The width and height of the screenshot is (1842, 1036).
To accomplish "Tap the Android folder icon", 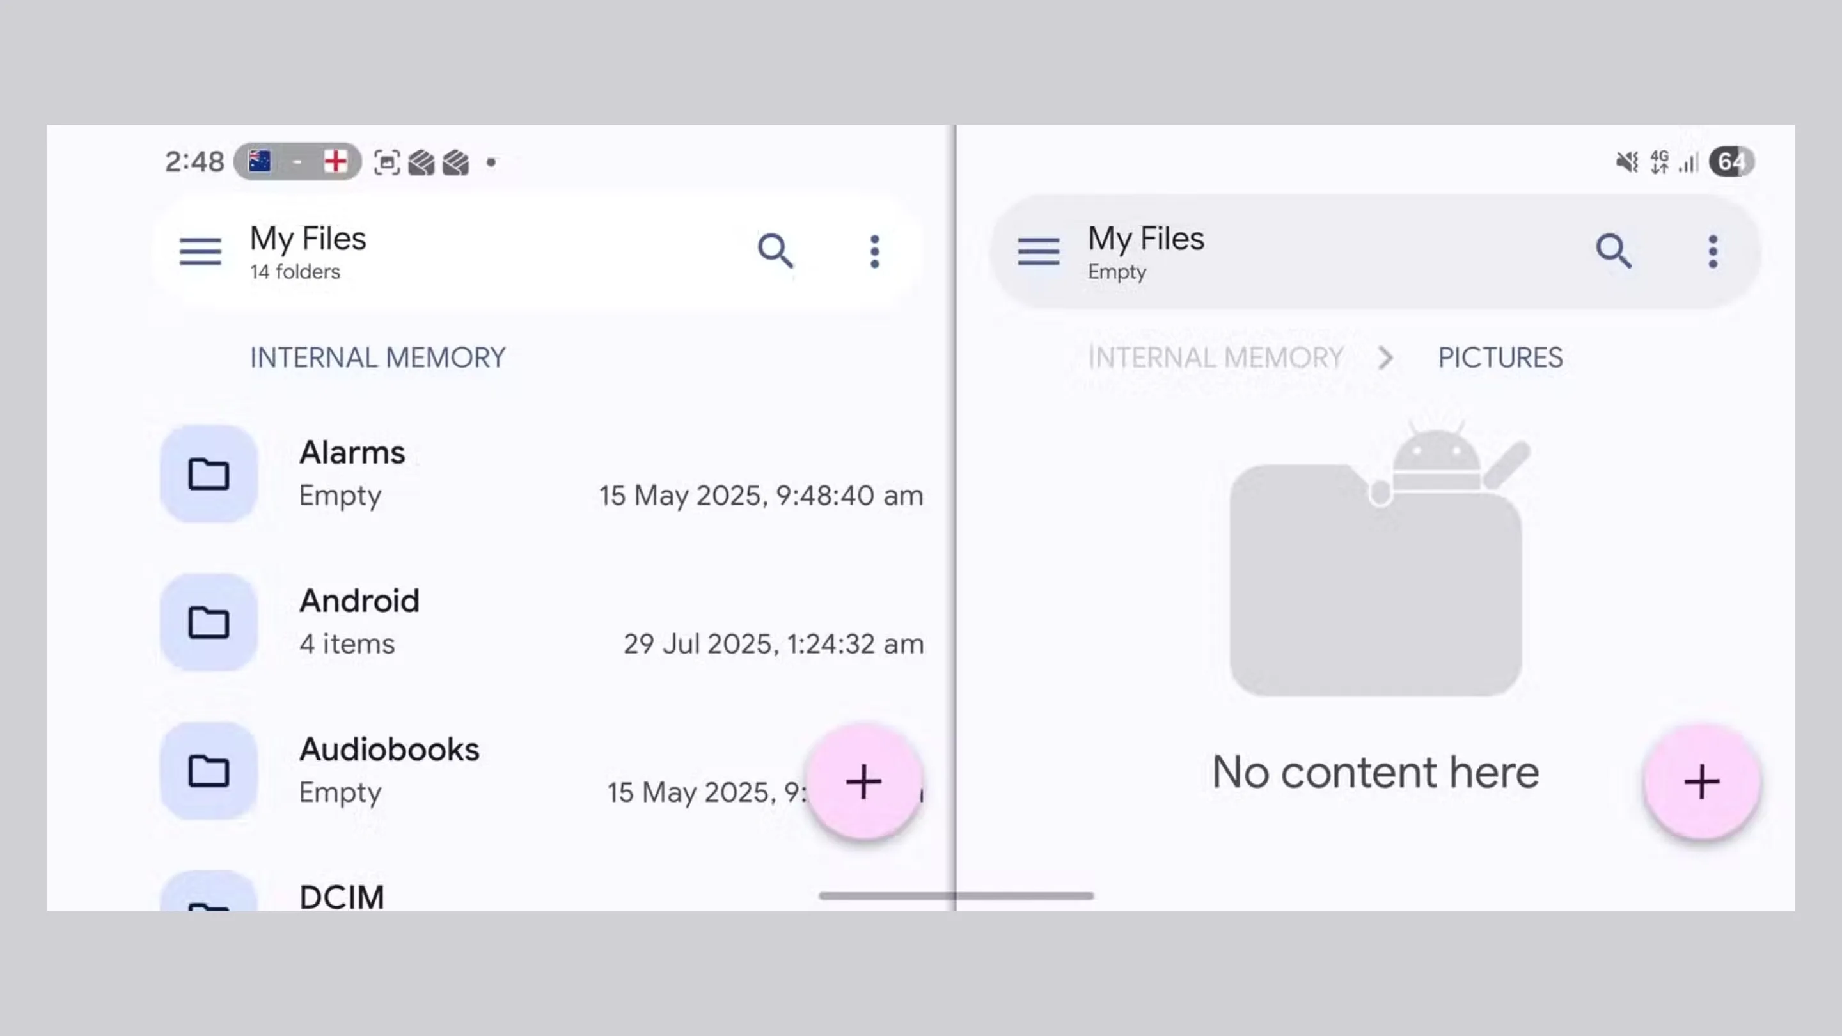I will pyautogui.click(x=208, y=622).
